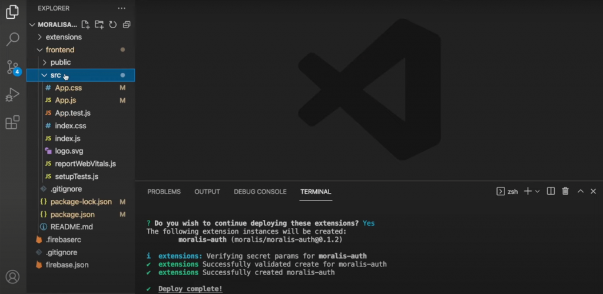
Task: Open the Run and Debug view
Action: point(12,95)
